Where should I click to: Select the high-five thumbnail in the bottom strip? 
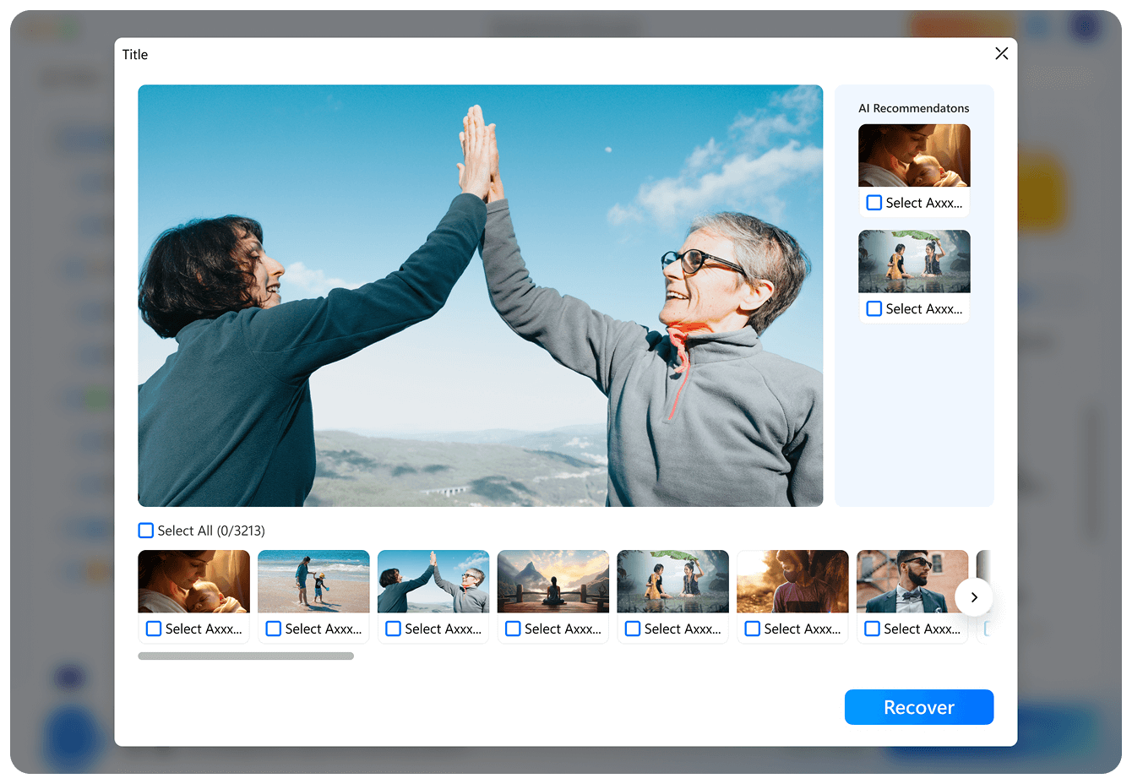click(x=433, y=581)
